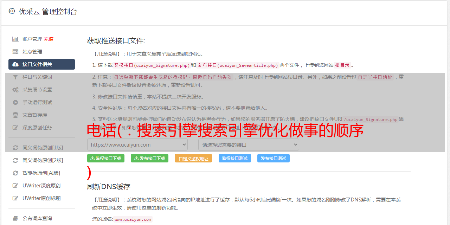
Task: Select the 接口文件相关 menu item
Action: click(41, 64)
